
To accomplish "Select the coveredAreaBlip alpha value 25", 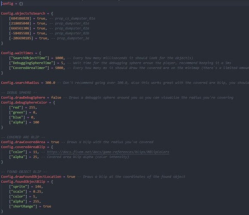I will pyautogui.click(x=35, y=157).
